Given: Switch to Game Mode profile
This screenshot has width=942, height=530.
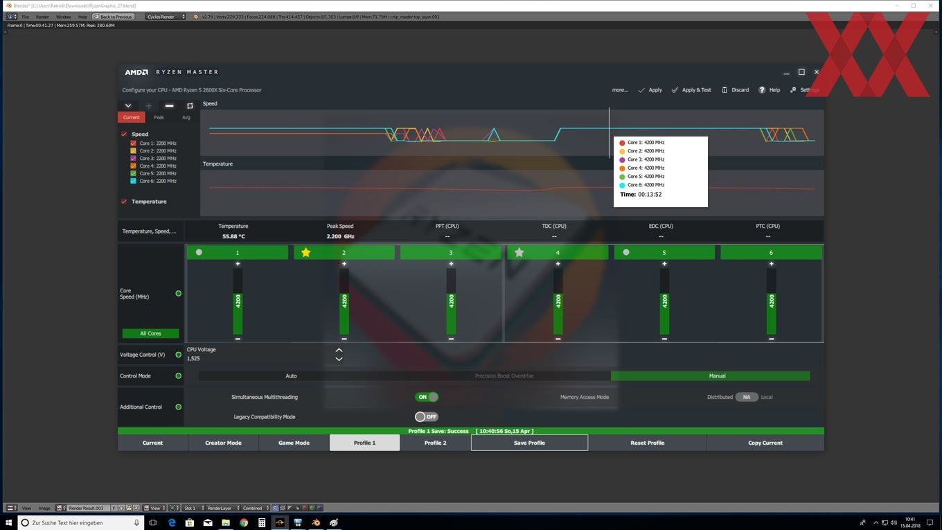Looking at the screenshot, I should pyautogui.click(x=294, y=443).
